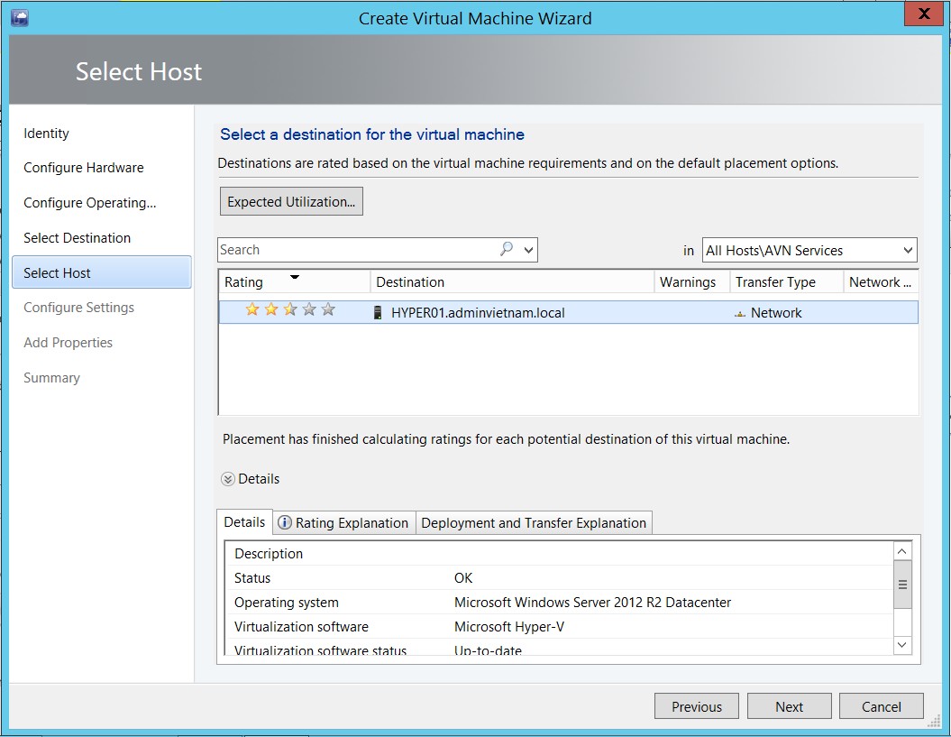Click the server icon beside HYPER01.adminvietnam.local

pyautogui.click(x=378, y=313)
